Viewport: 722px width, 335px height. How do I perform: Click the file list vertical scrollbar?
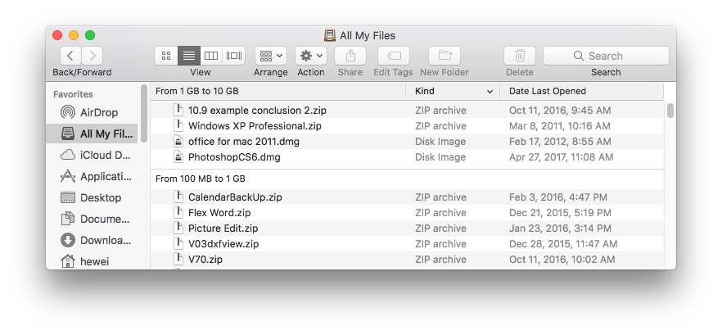coord(670,111)
